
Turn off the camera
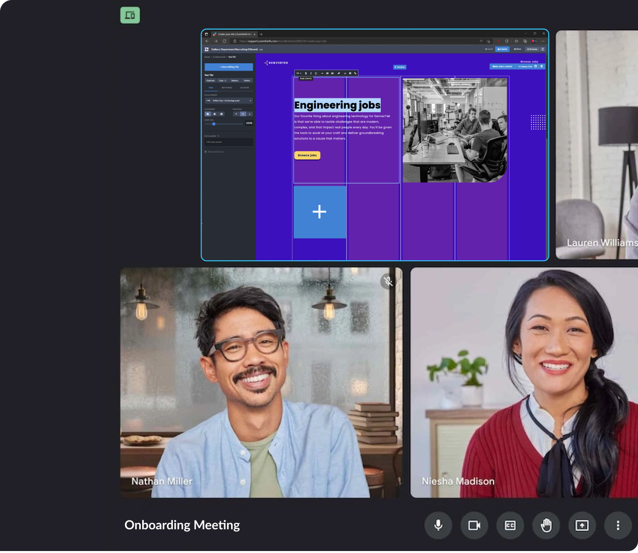click(x=474, y=525)
